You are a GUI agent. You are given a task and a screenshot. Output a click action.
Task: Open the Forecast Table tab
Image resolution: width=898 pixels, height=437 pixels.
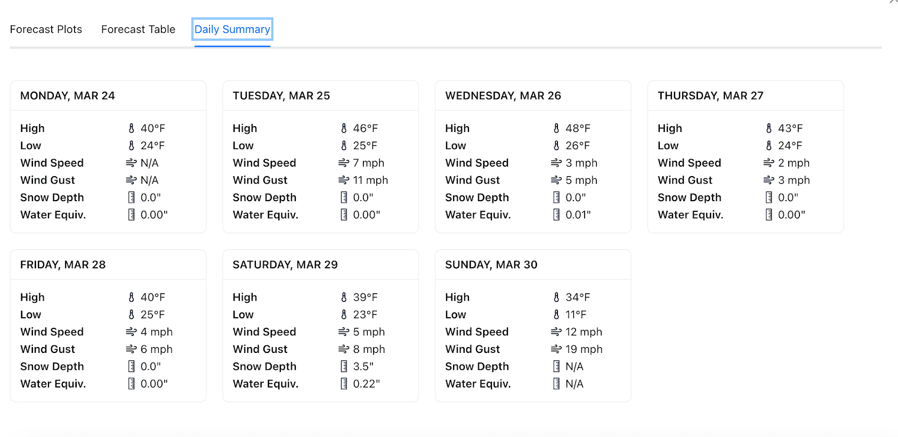click(138, 29)
